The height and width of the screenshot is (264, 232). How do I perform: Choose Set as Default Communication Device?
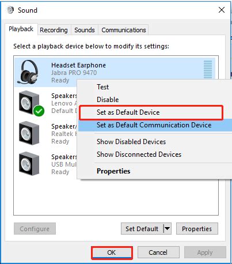tap(155, 125)
